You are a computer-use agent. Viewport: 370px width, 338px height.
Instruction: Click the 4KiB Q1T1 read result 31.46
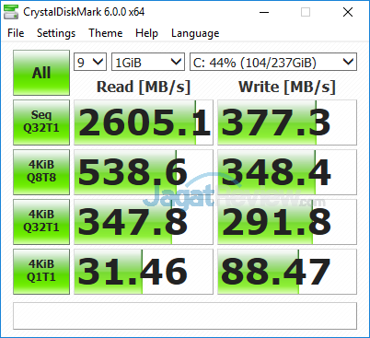144,272
